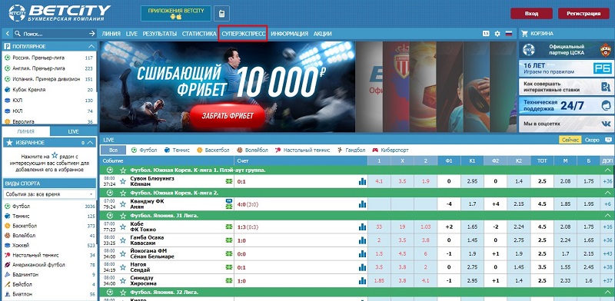615x301 pixels.
Task: Star the Симидзу vs Хиросима match
Action: point(123,281)
